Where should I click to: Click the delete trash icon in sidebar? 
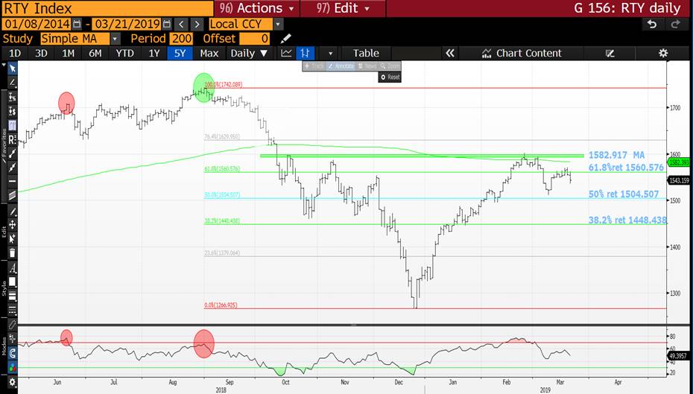(12, 253)
